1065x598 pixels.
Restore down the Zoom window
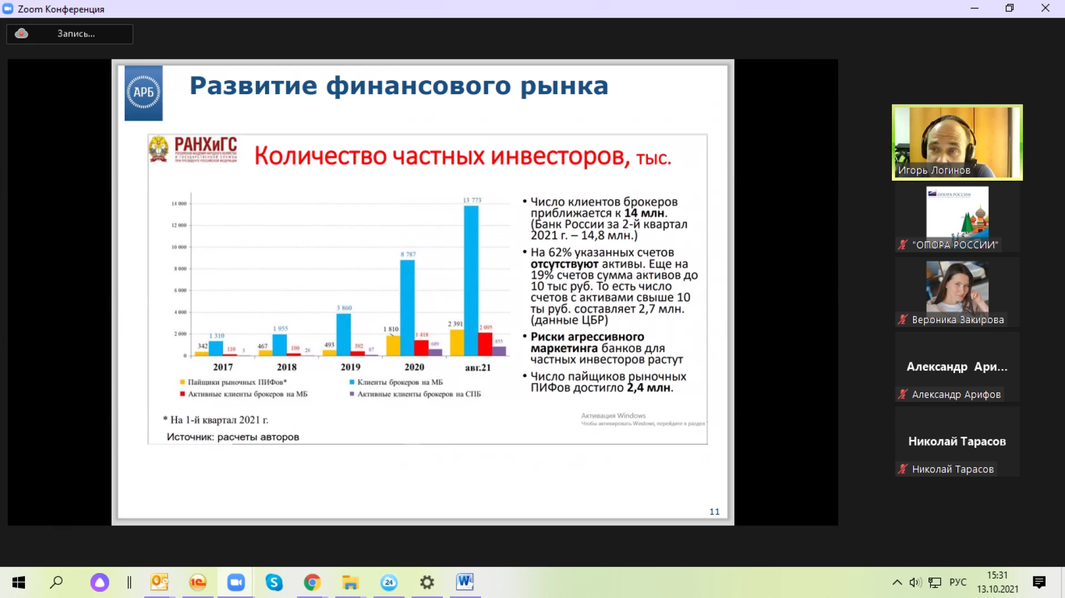(1010, 8)
